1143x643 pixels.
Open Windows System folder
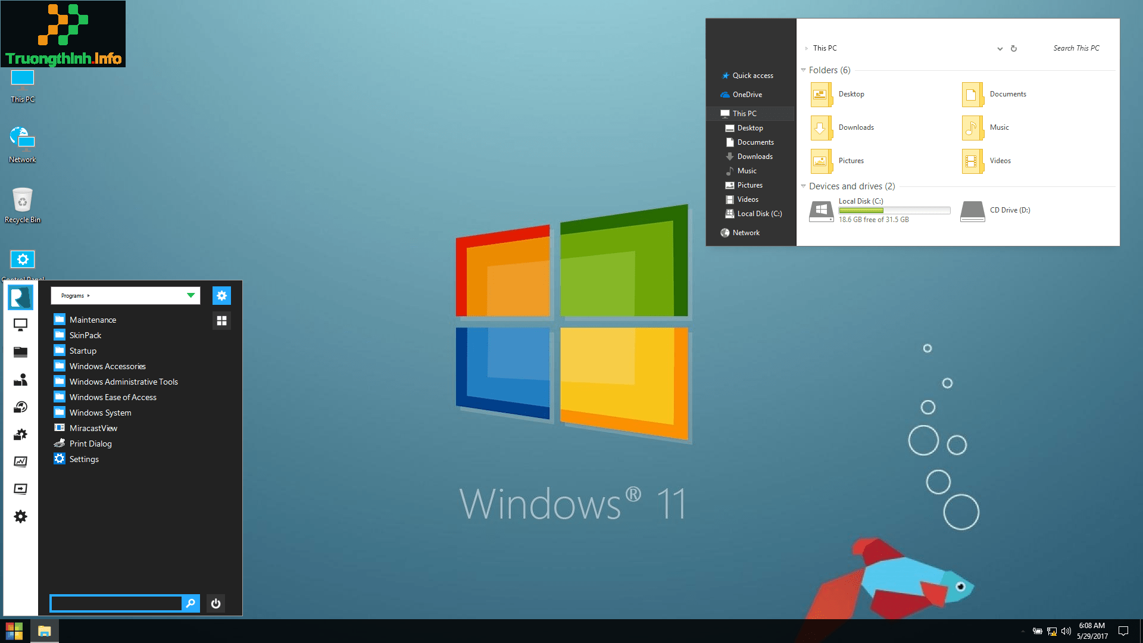pos(92,413)
